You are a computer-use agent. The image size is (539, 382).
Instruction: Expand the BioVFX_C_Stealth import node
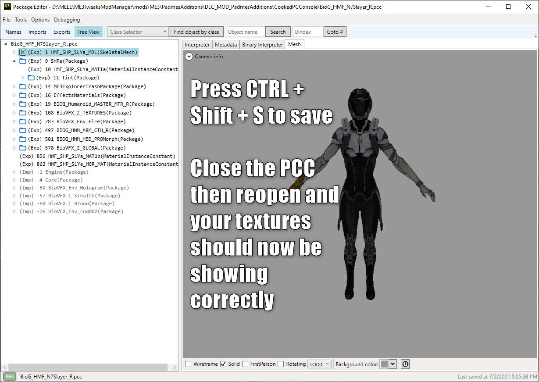(x=14, y=196)
